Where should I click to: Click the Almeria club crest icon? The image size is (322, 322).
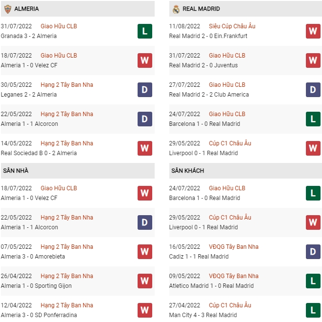click(x=8, y=9)
